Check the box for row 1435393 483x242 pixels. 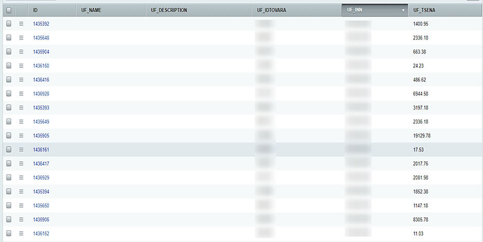click(x=9, y=107)
